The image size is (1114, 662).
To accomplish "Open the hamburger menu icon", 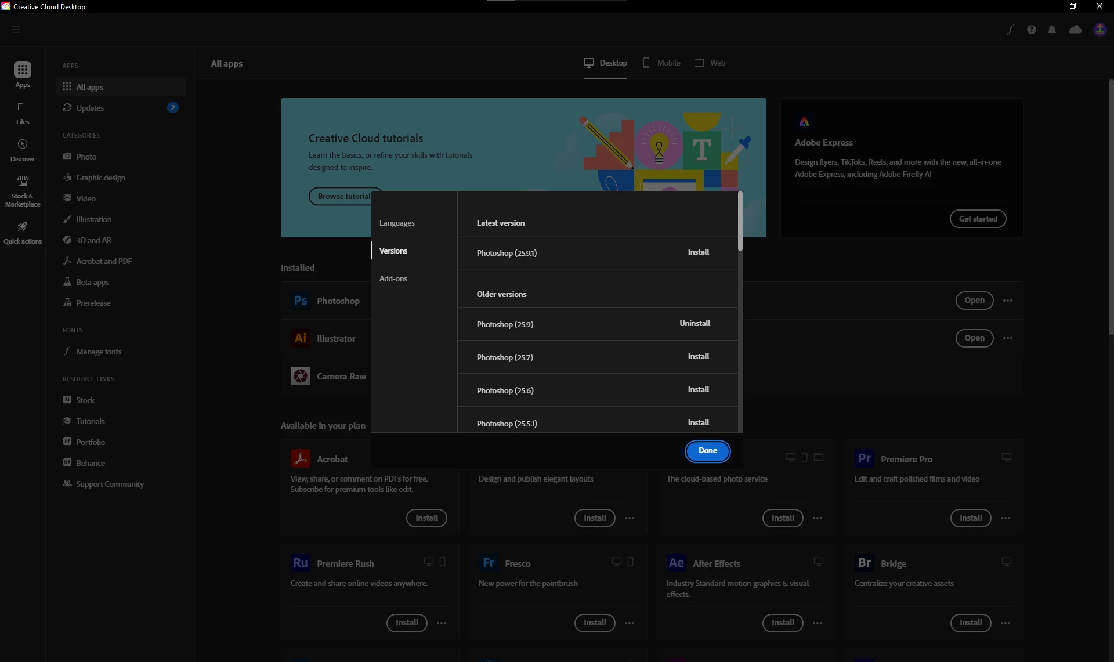I will (x=16, y=30).
